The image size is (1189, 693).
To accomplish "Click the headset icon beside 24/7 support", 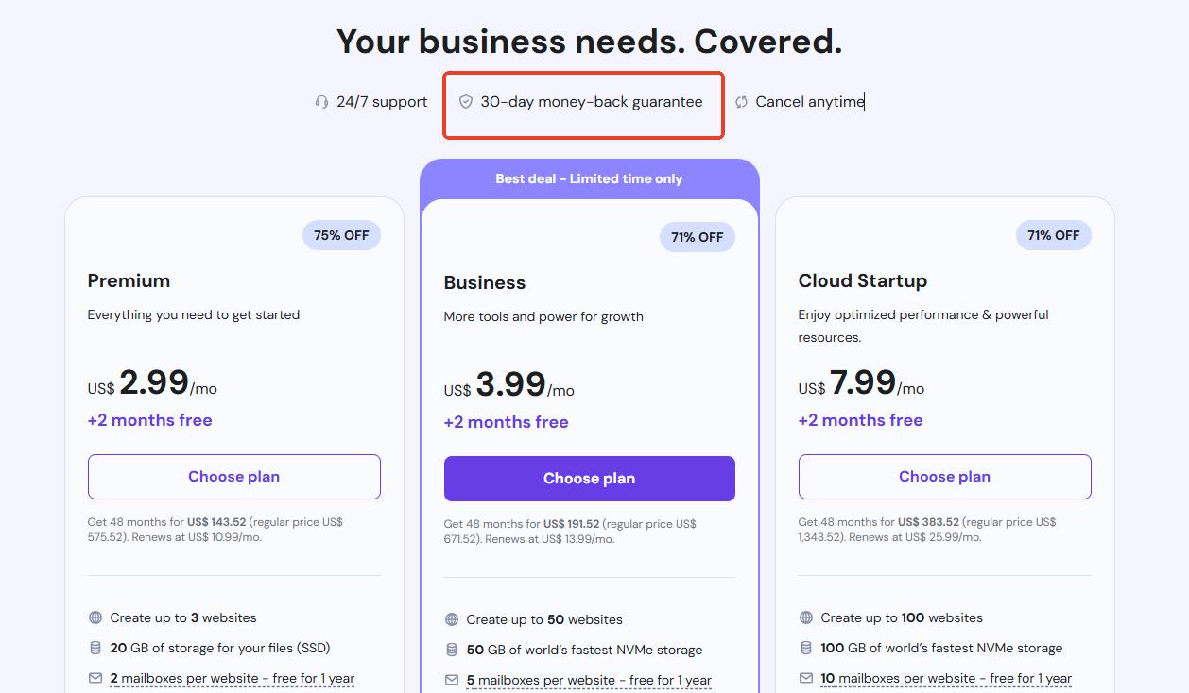I will (x=321, y=102).
